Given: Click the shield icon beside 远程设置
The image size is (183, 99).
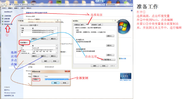Looking at the screenshot, I should [x=3, y=19].
